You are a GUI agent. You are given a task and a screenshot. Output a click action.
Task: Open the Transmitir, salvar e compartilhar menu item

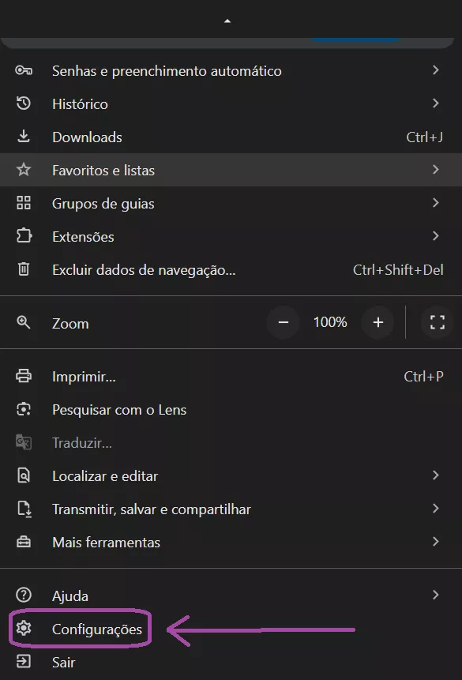(x=151, y=509)
